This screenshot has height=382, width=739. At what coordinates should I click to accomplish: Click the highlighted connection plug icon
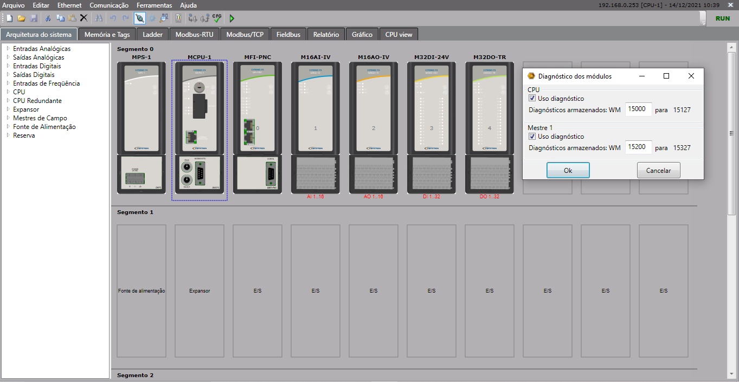[x=140, y=18]
